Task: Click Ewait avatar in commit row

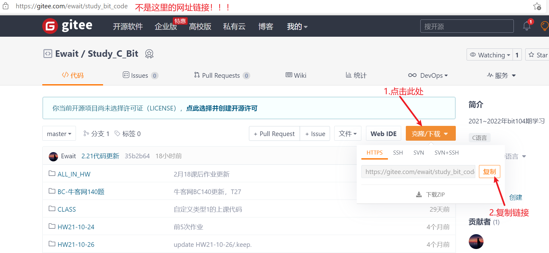Action: coord(53,156)
